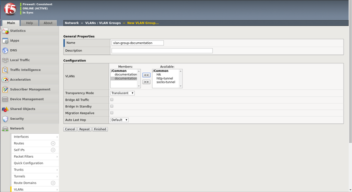Open the Security shield icon
Viewport: 352px width, 192px height.
[x=5, y=119]
